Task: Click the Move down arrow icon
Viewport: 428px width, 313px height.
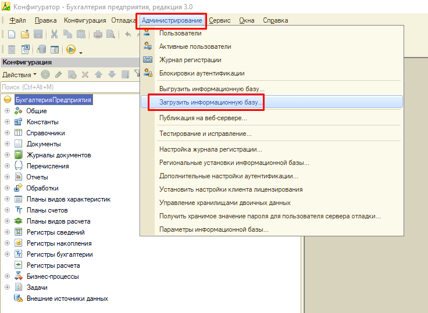Action: [112, 74]
